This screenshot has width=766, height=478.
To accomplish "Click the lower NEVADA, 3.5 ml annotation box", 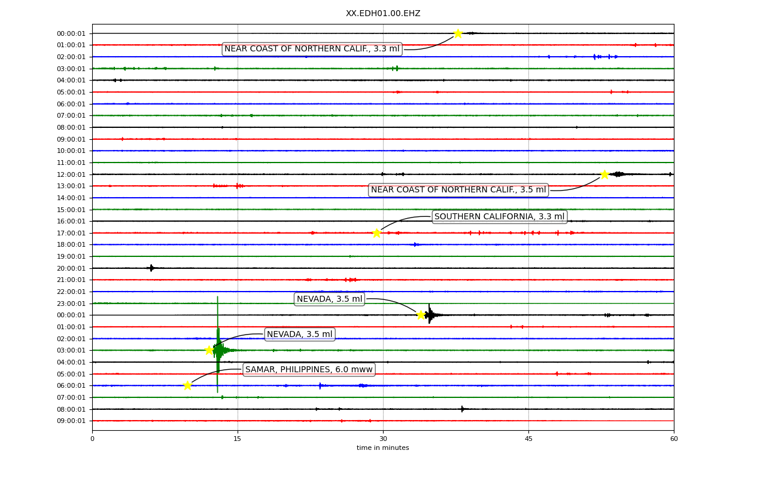I will point(300,334).
